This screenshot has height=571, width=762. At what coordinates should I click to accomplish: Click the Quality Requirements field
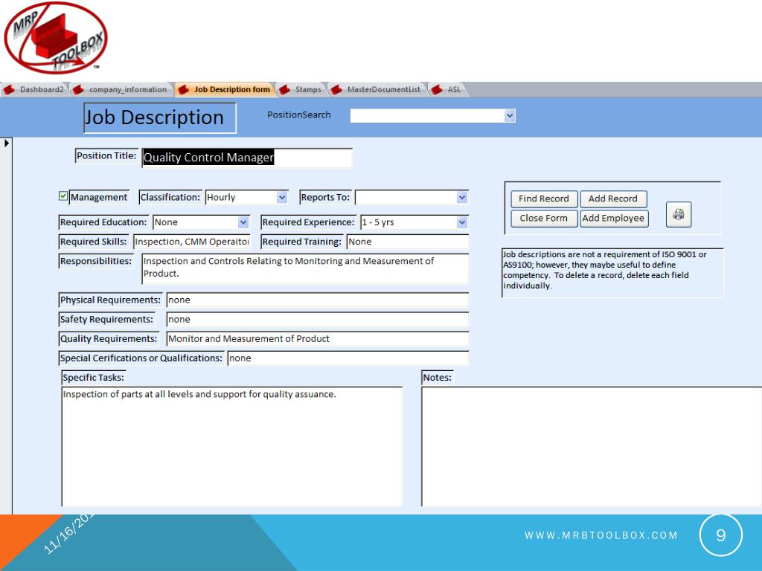[x=317, y=339]
